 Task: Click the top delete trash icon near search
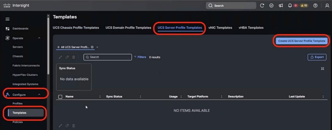74,57
